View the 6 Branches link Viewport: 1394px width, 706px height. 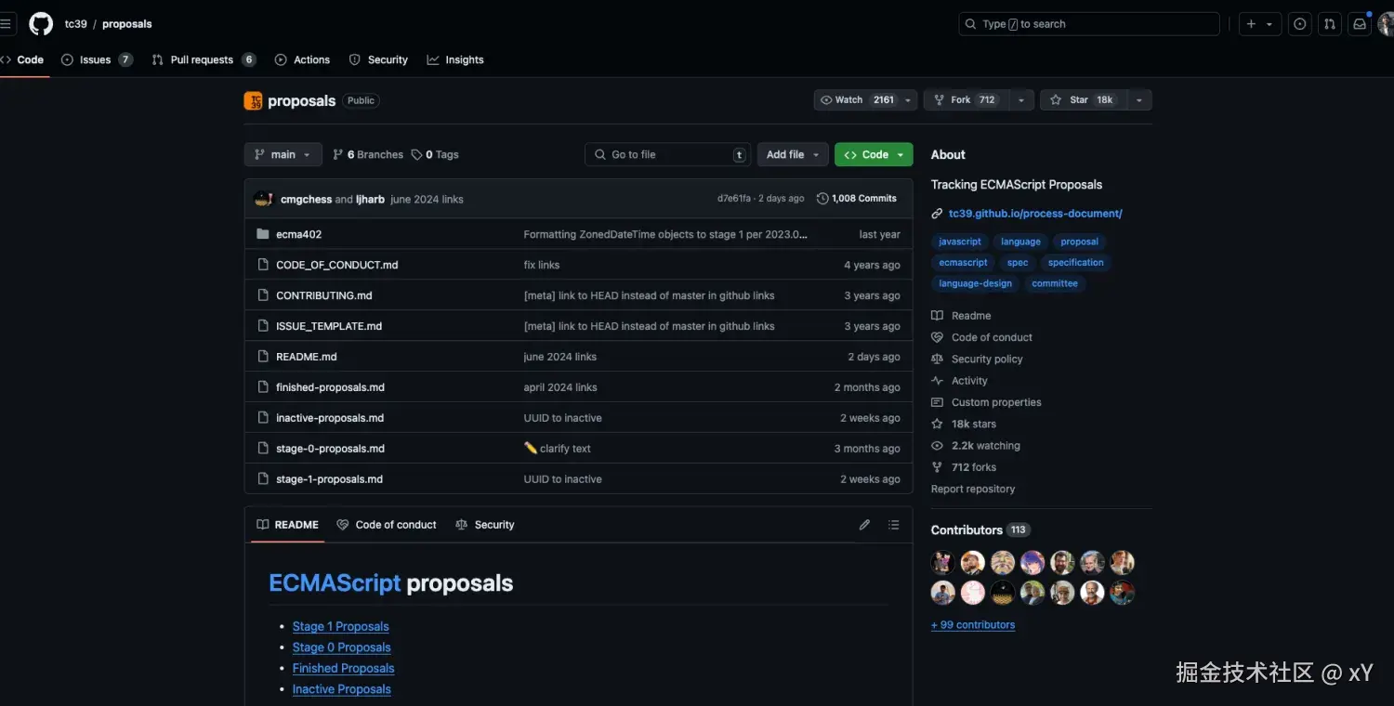(x=368, y=154)
